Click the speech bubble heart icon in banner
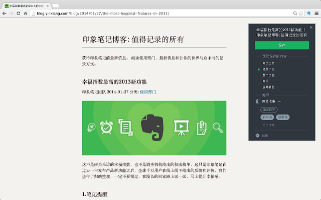Screen dimensions: 321x200 (91, 127)
